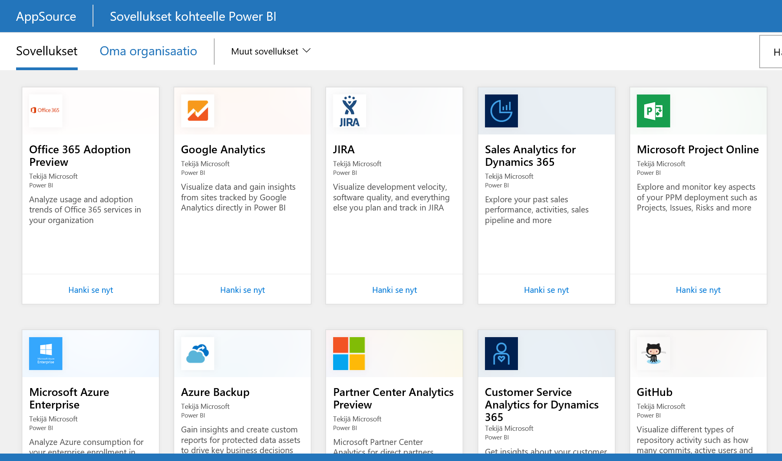Open the GitHub app title

point(654,392)
